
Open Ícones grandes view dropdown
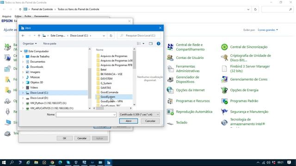click(268, 30)
